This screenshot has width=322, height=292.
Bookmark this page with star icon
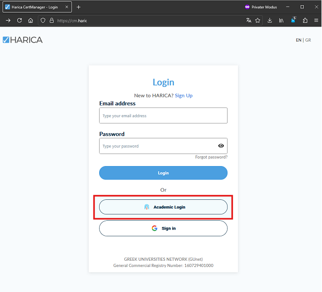pyautogui.click(x=257, y=20)
